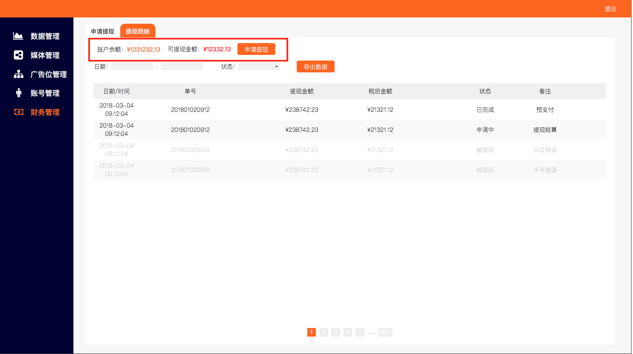The height and width of the screenshot is (354, 633).
Task: Click the date in the 卡号错误 row
Action: click(x=117, y=170)
